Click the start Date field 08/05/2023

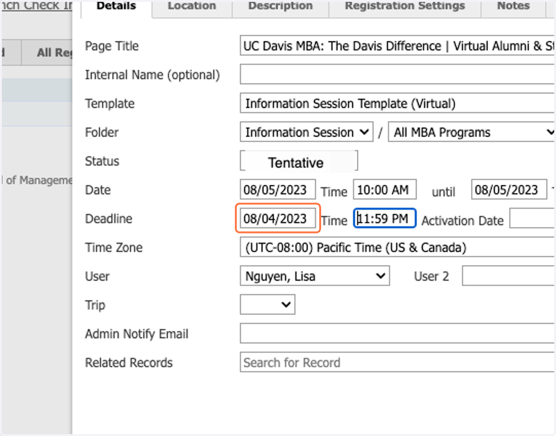(x=278, y=190)
